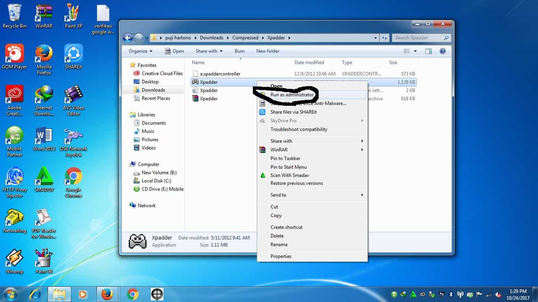This screenshot has width=538, height=302.
Task: Select the Paint 98 desktop shortcut
Action: [44, 261]
